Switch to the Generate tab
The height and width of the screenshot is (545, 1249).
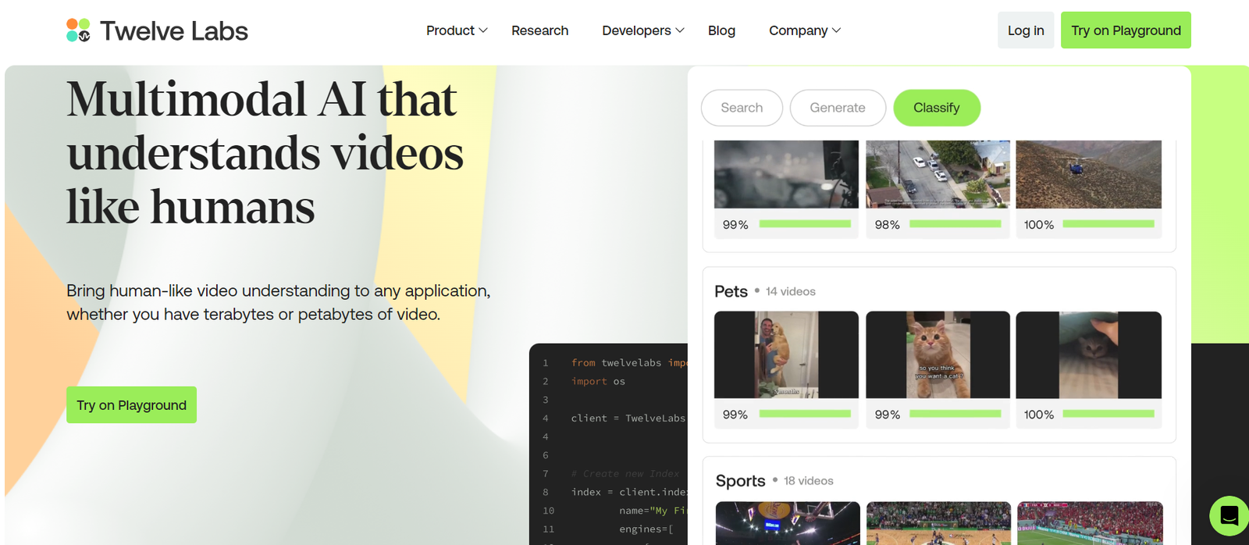837,108
